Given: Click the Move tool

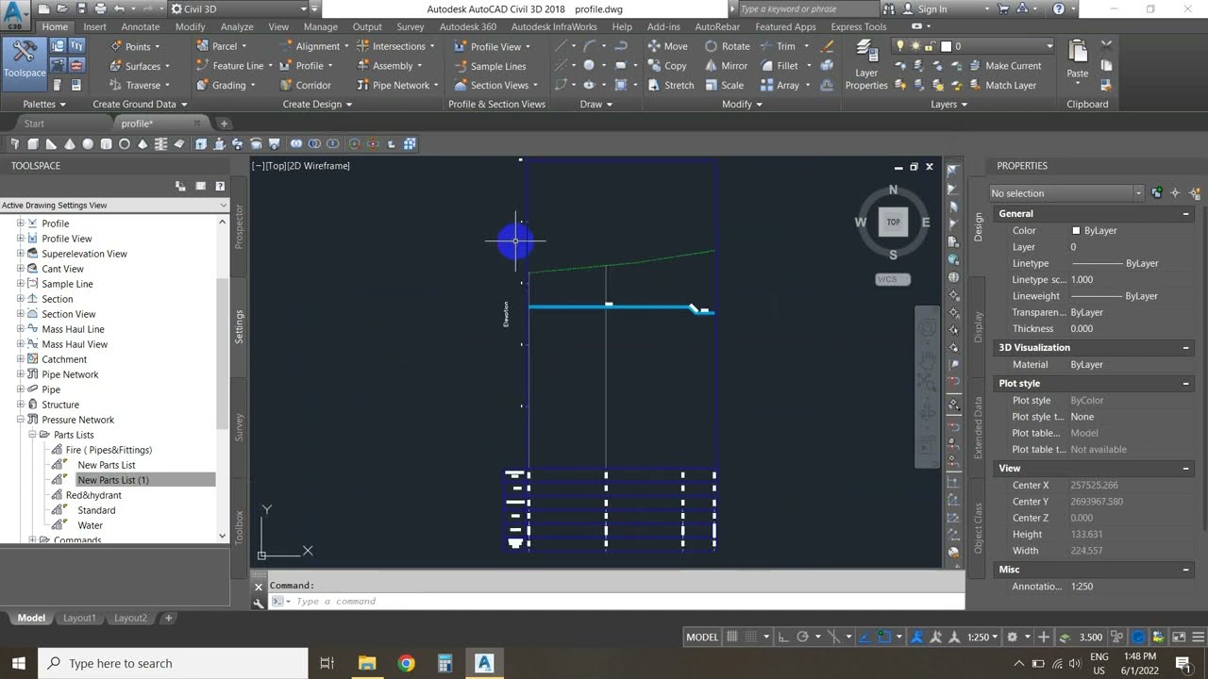Looking at the screenshot, I should (667, 46).
